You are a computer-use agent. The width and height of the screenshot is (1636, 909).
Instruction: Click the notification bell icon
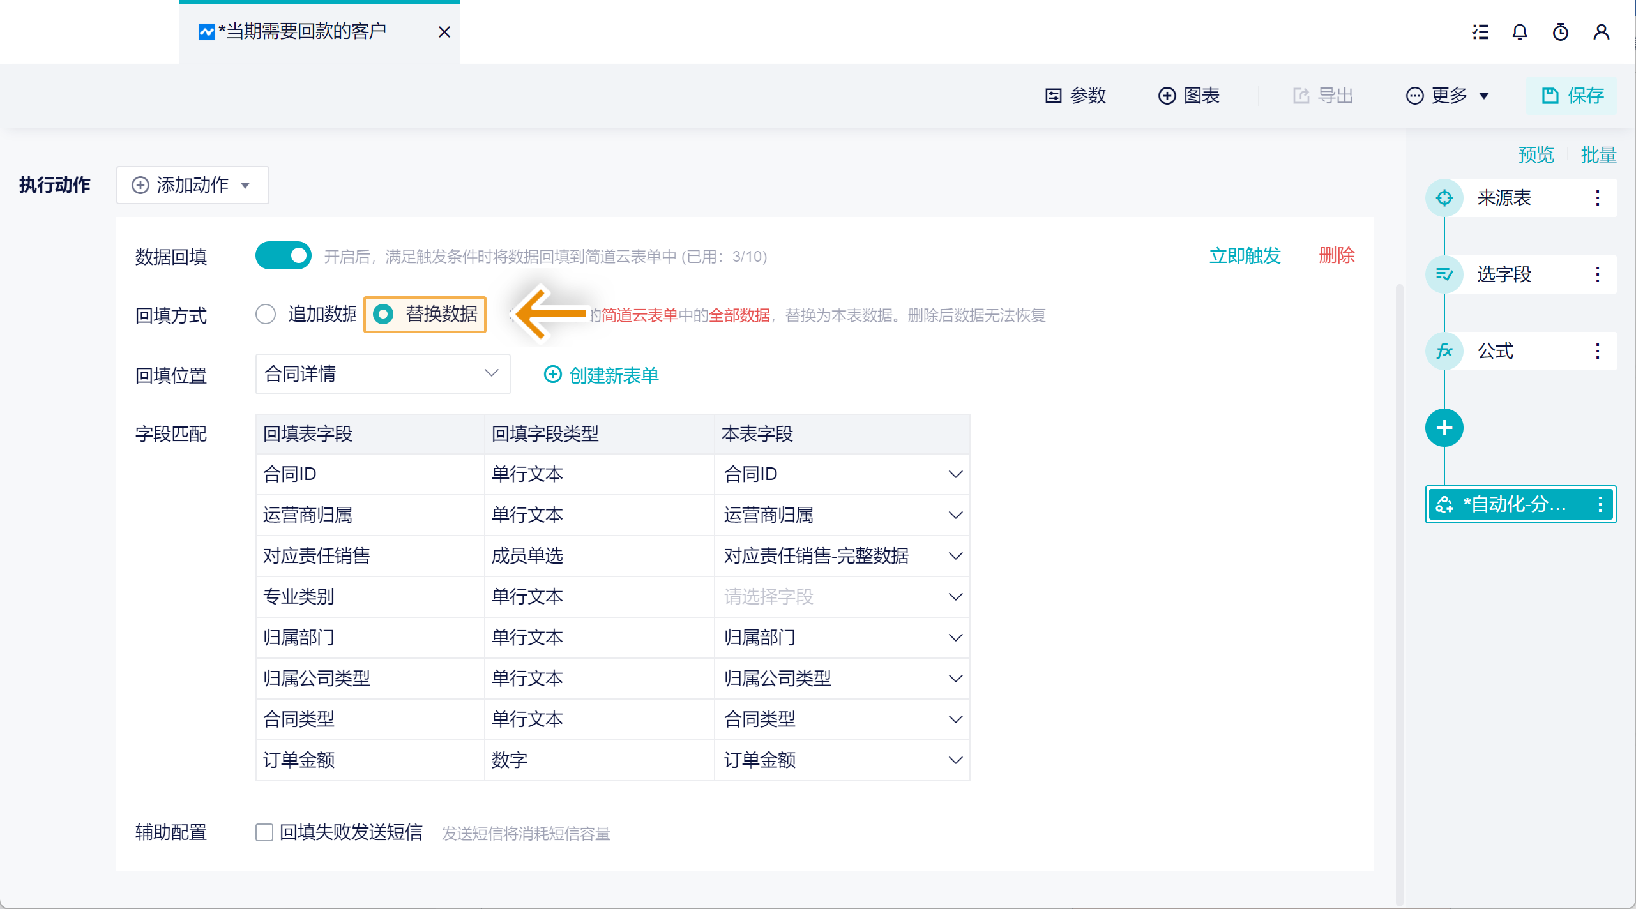1520,32
